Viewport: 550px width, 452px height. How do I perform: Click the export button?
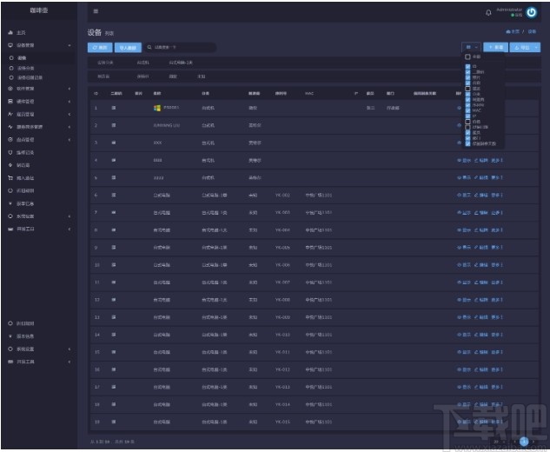coord(521,47)
